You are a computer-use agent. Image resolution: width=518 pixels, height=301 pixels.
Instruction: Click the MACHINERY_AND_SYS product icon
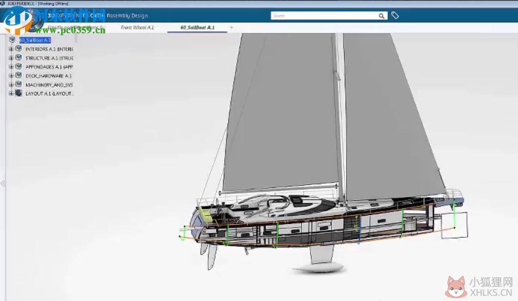point(18,84)
